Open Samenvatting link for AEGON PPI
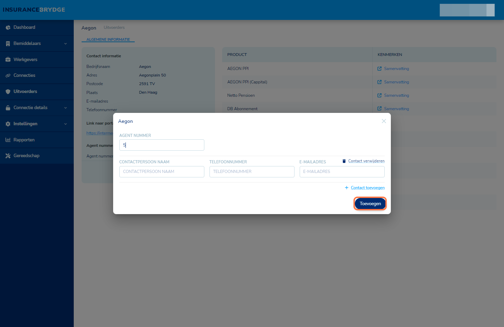 click(x=396, y=69)
